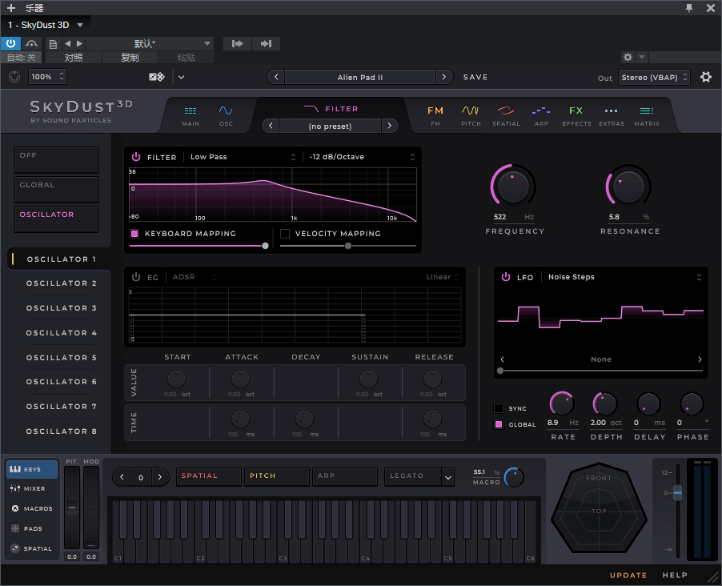Enable LFO SYNC checkbox
This screenshot has height=586, width=722.
coord(498,408)
